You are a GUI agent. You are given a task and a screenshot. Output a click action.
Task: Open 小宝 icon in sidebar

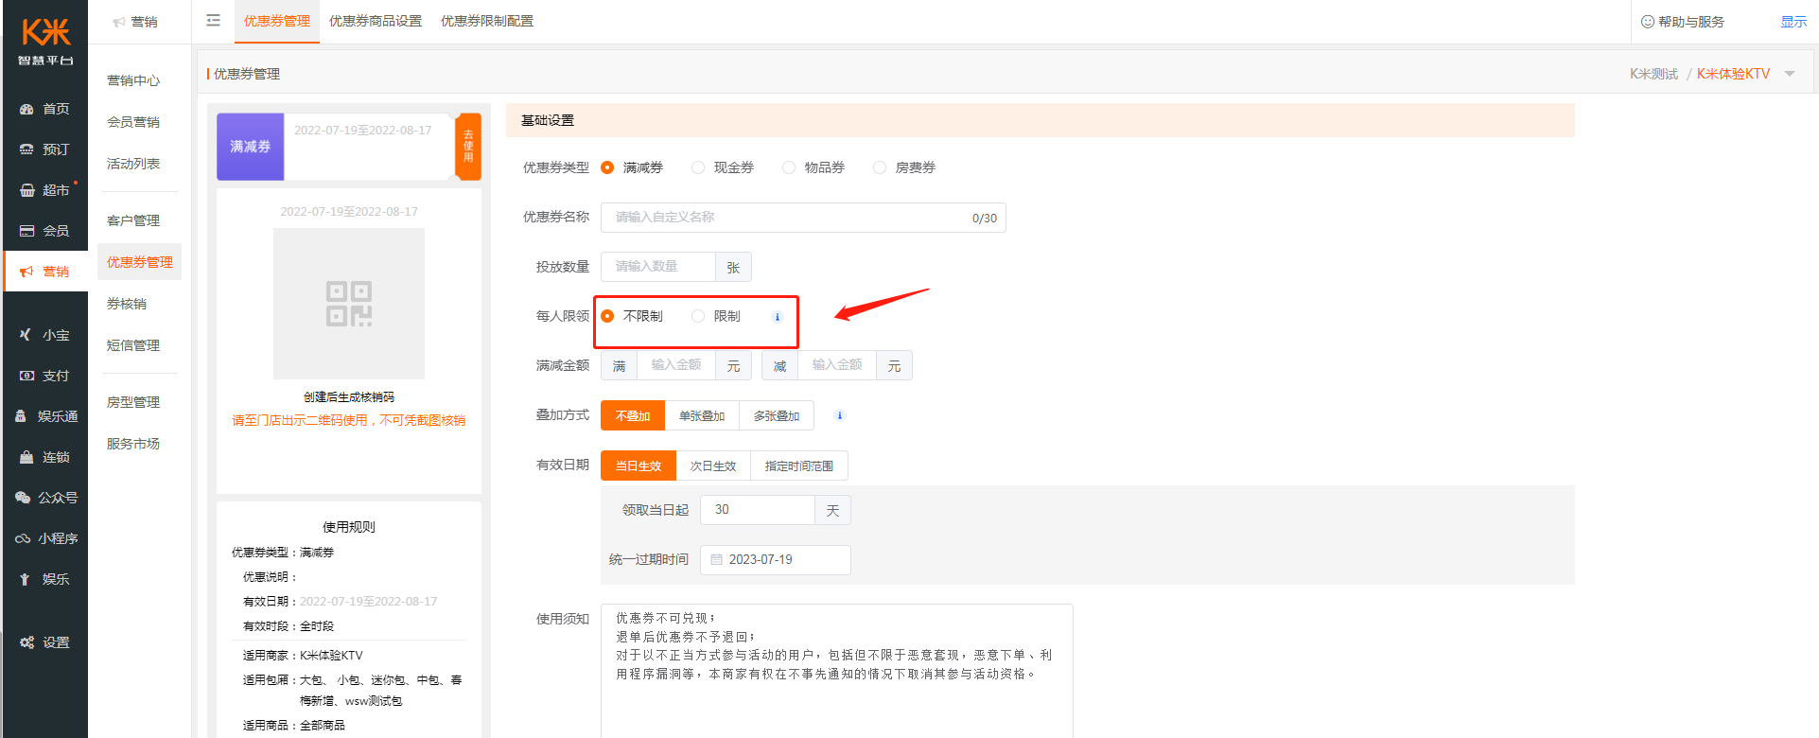[x=26, y=335]
